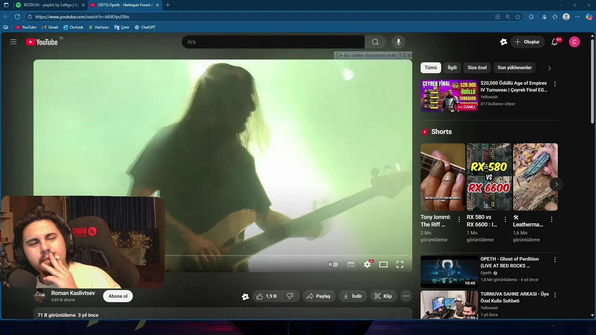This screenshot has width=596, height=335.
Task: Open OPETH Ghost of Perdition video title
Action: (x=509, y=262)
